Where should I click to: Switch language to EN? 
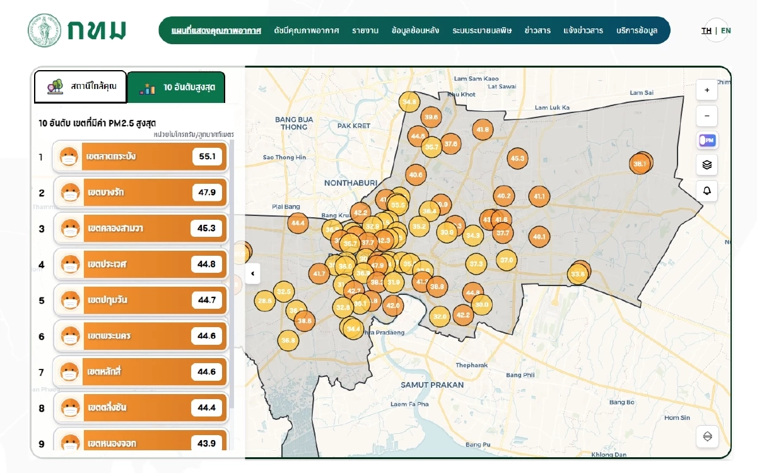[726, 30]
